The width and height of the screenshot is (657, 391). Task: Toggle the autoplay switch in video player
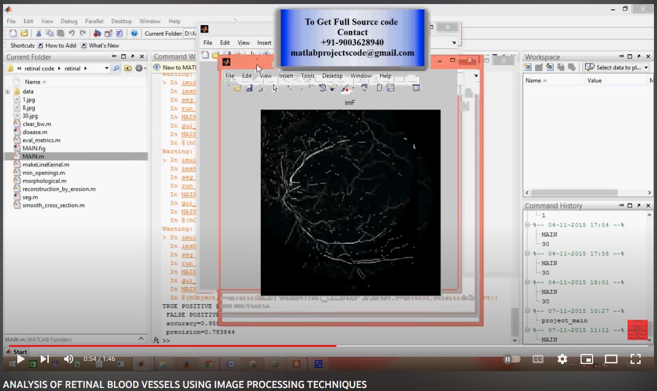512,359
